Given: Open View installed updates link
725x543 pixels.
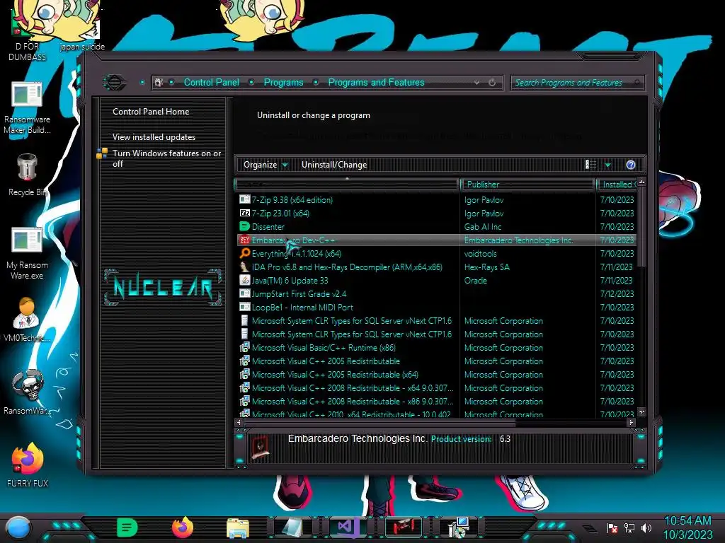Looking at the screenshot, I should [x=154, y=137].
